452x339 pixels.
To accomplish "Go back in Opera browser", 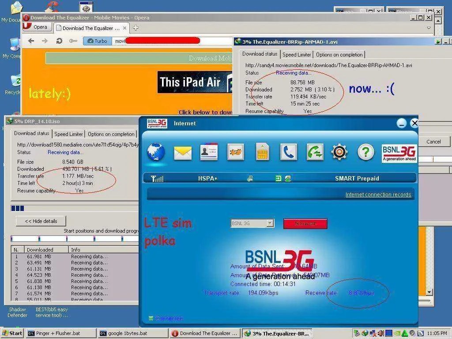I will coord(31,41).
